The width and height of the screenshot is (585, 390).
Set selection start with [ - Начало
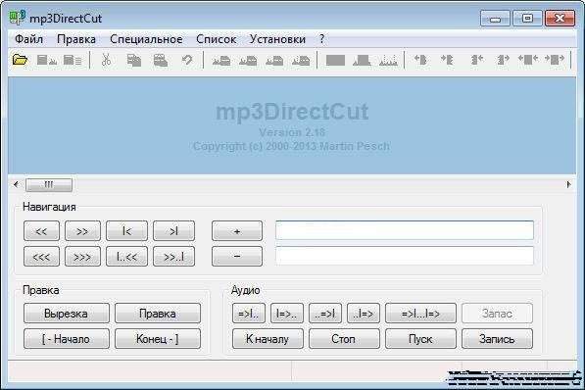pyautogui.click(x=67, y=338)
